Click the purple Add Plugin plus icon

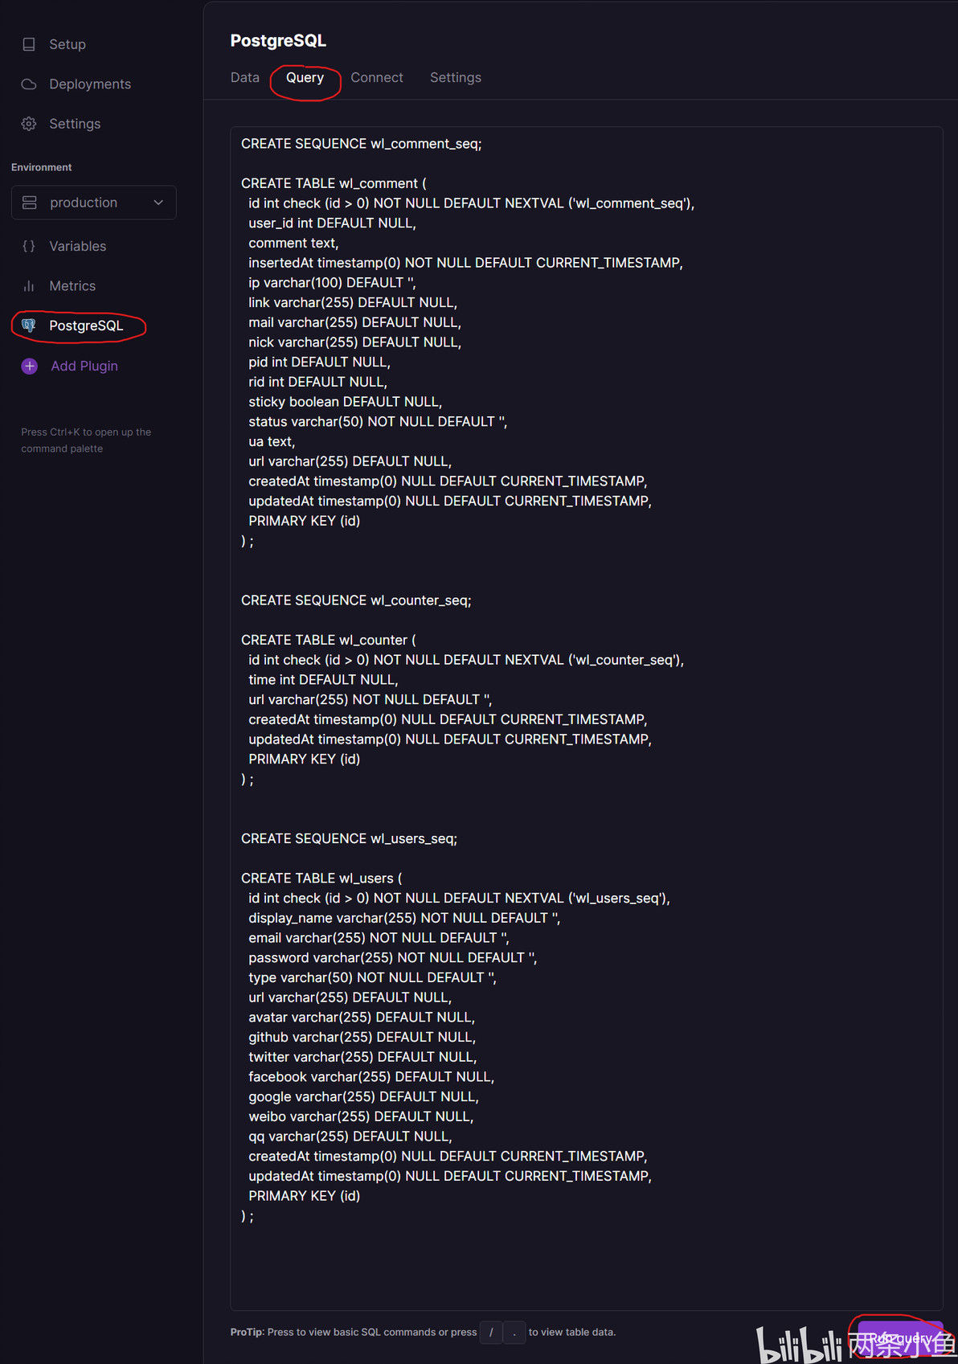pos(30,366)
